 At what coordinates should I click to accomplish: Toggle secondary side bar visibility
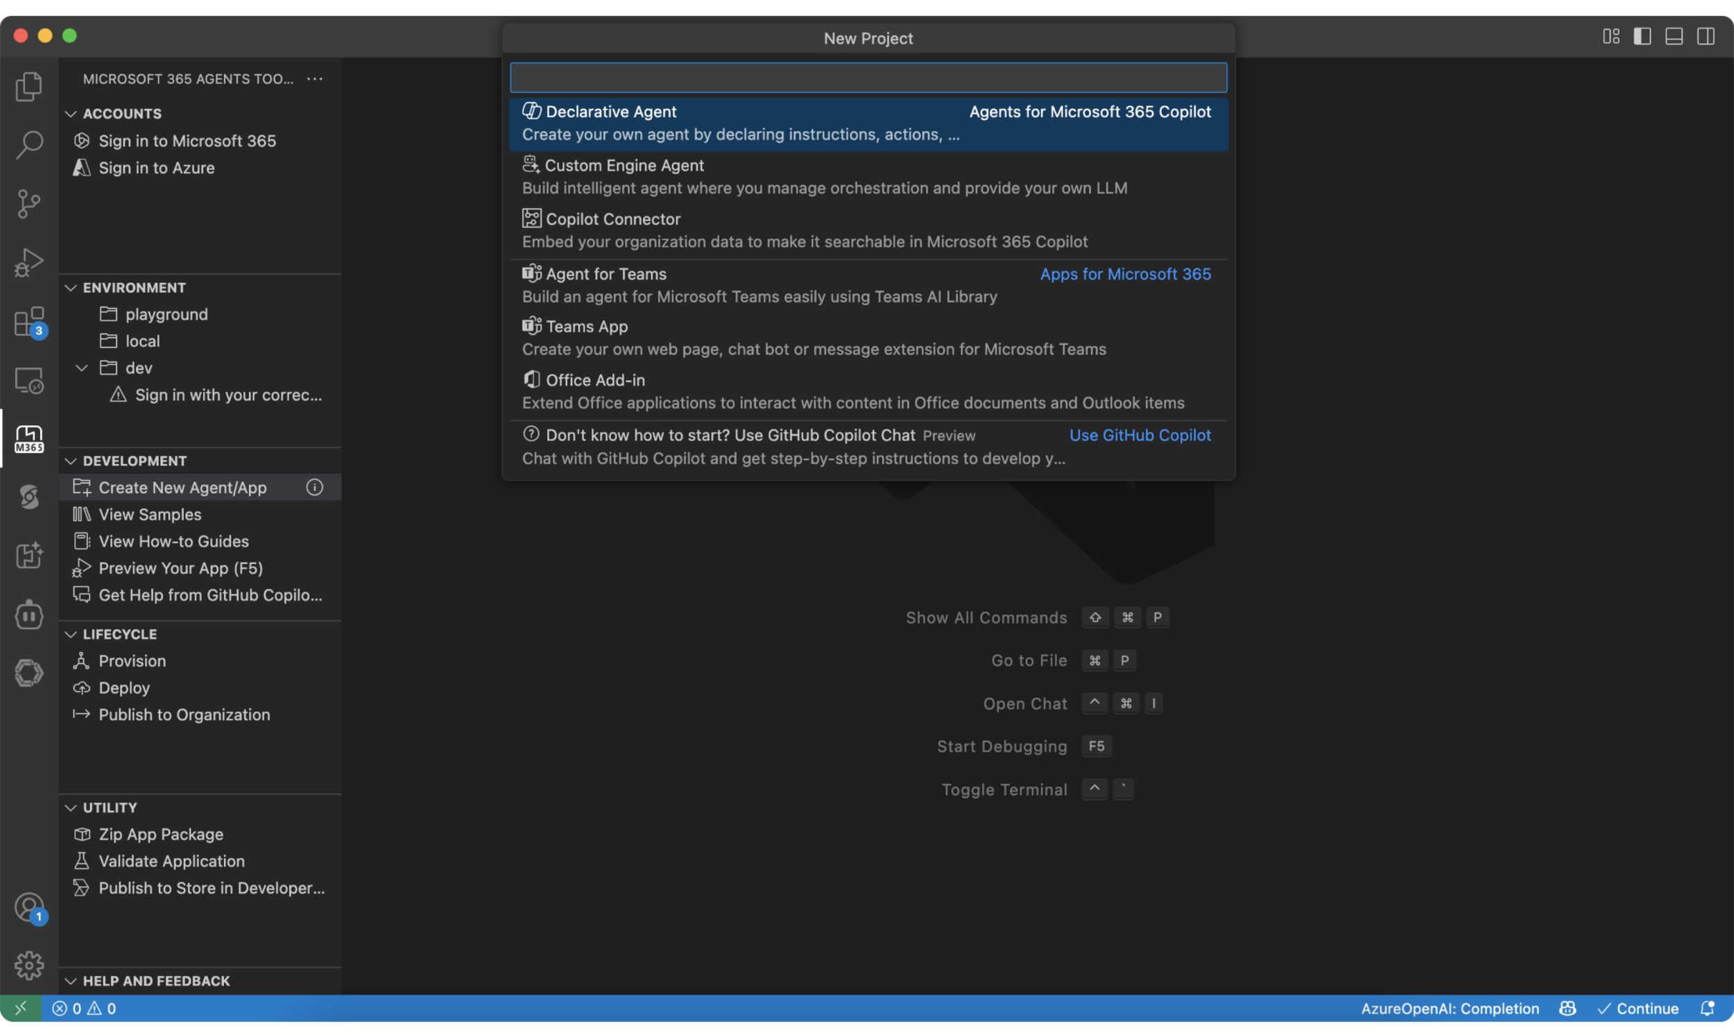1706,35
